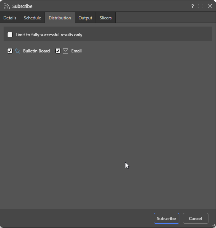
Task: Open the help question mark icon
Action: (192, 6)
